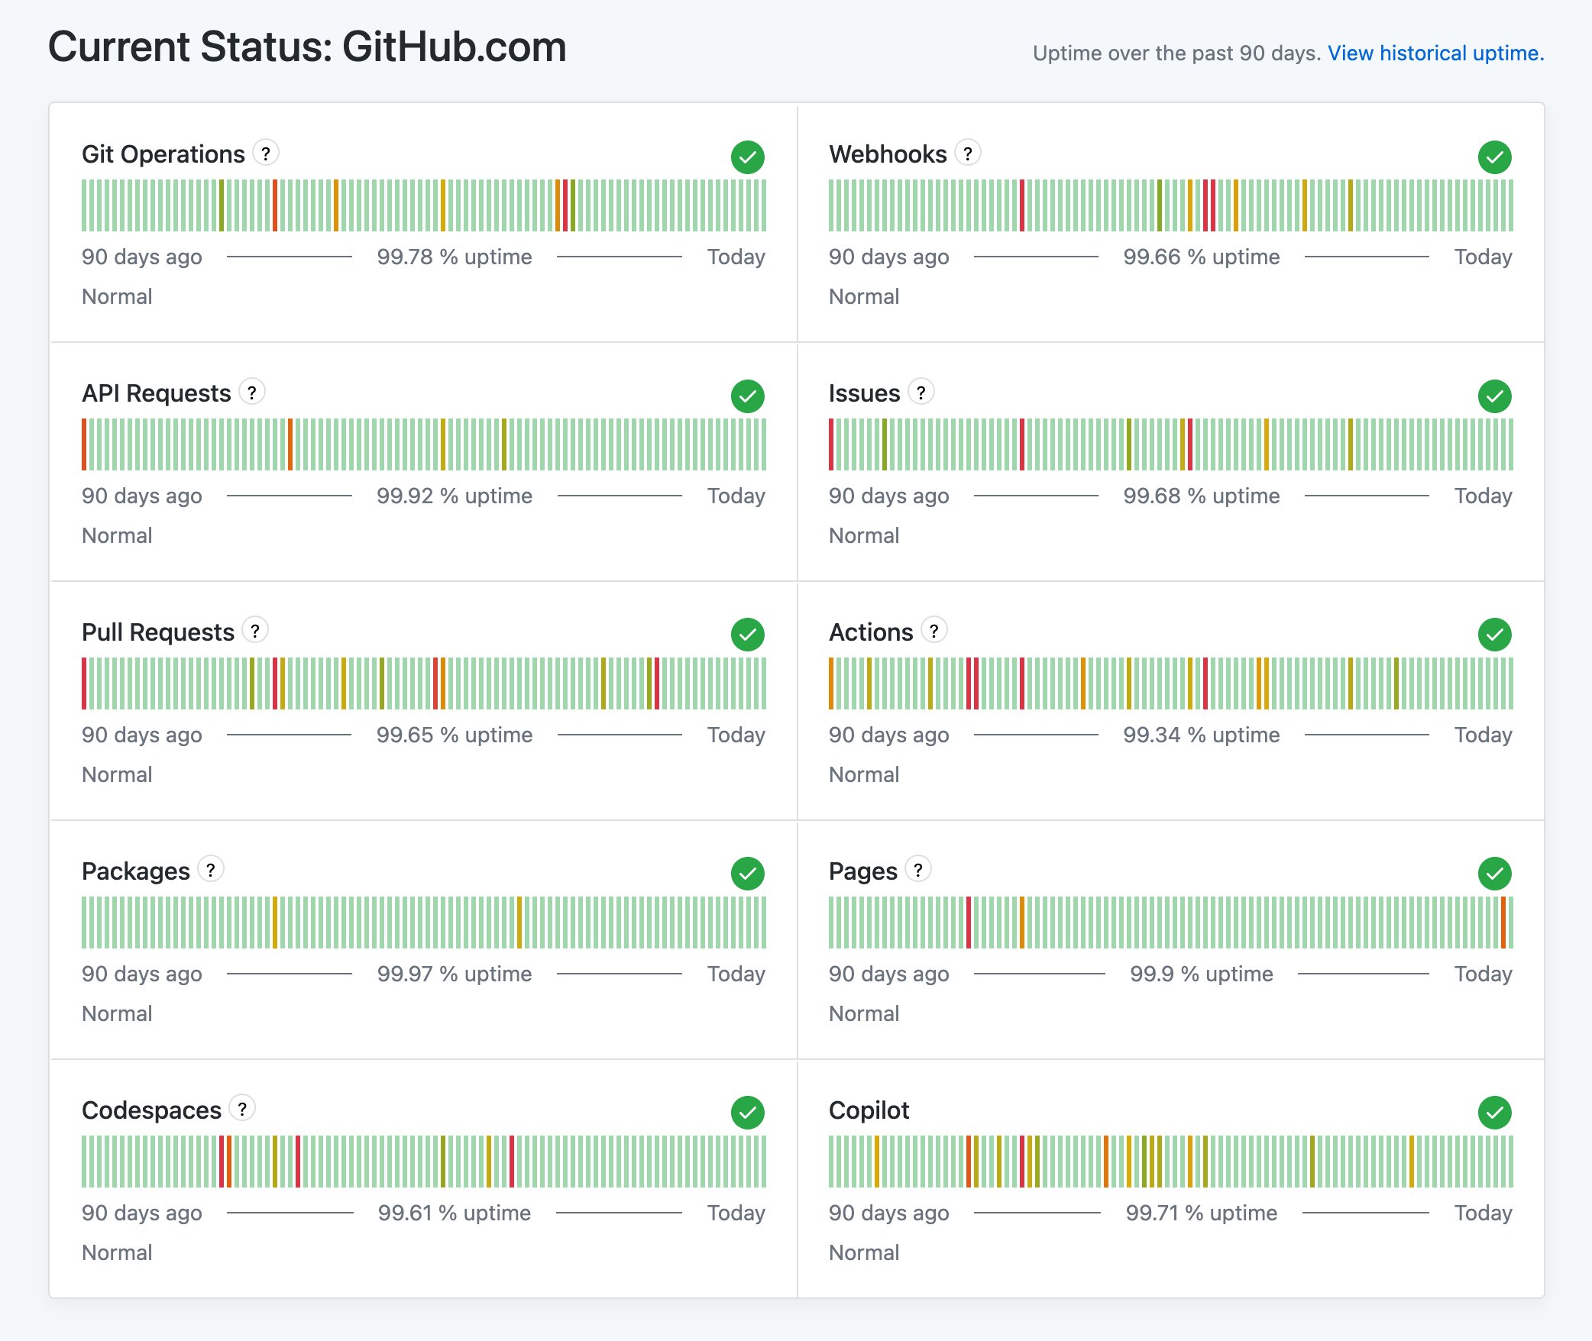Open the View historical uptime link
Image resolution: width=1592 pixels, height=1341 pixels.
pos(1435,53)
